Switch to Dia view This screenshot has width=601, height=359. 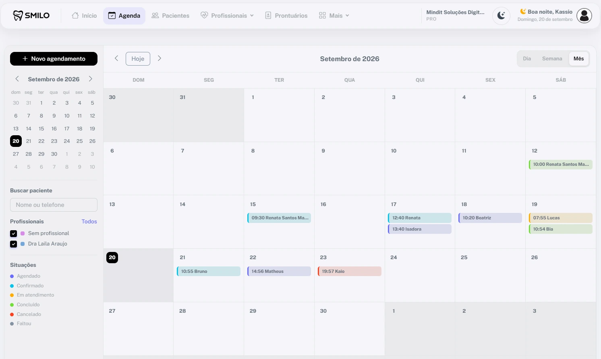coord(527,59)
